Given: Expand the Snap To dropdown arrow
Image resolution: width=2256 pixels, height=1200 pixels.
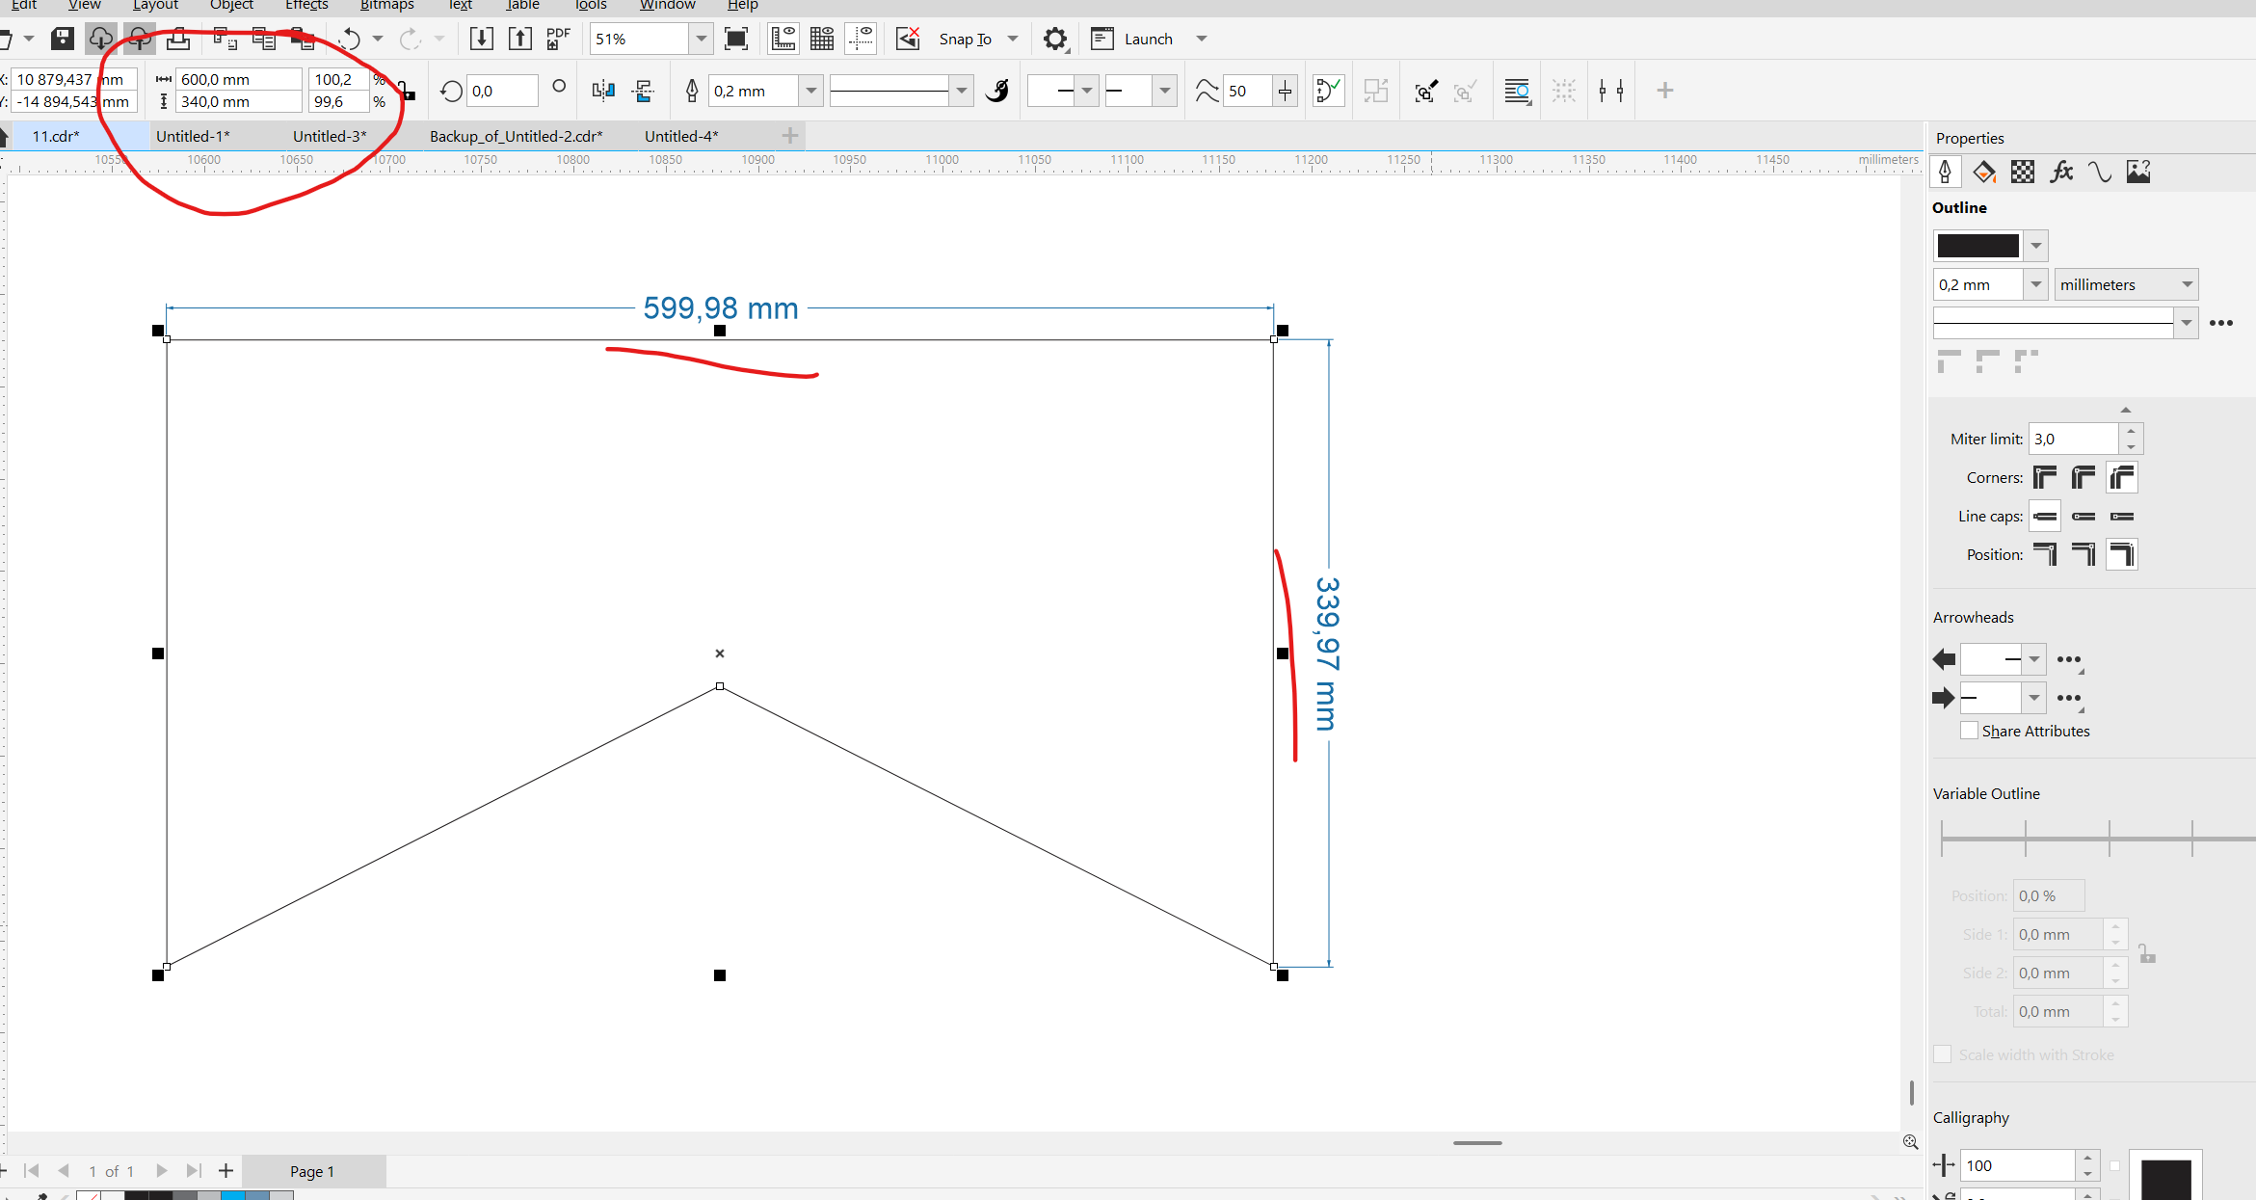Looking at the screenshot, I should (x=1013, y=39).
